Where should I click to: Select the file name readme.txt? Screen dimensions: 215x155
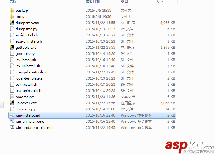click(25, 97)
